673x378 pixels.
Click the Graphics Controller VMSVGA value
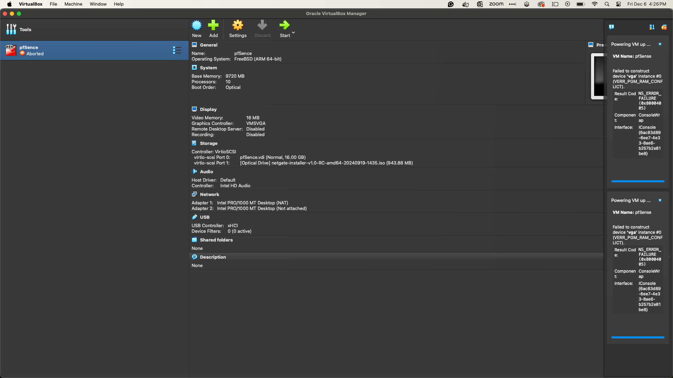pos(256,123)
